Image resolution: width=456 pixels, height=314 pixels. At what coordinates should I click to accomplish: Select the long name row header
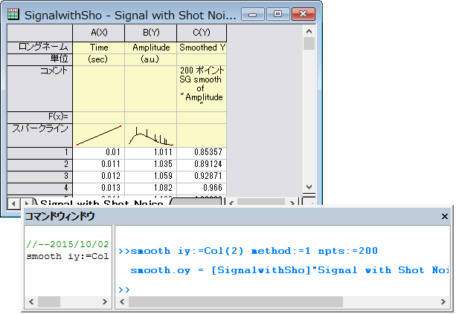(x=40, y=48)
